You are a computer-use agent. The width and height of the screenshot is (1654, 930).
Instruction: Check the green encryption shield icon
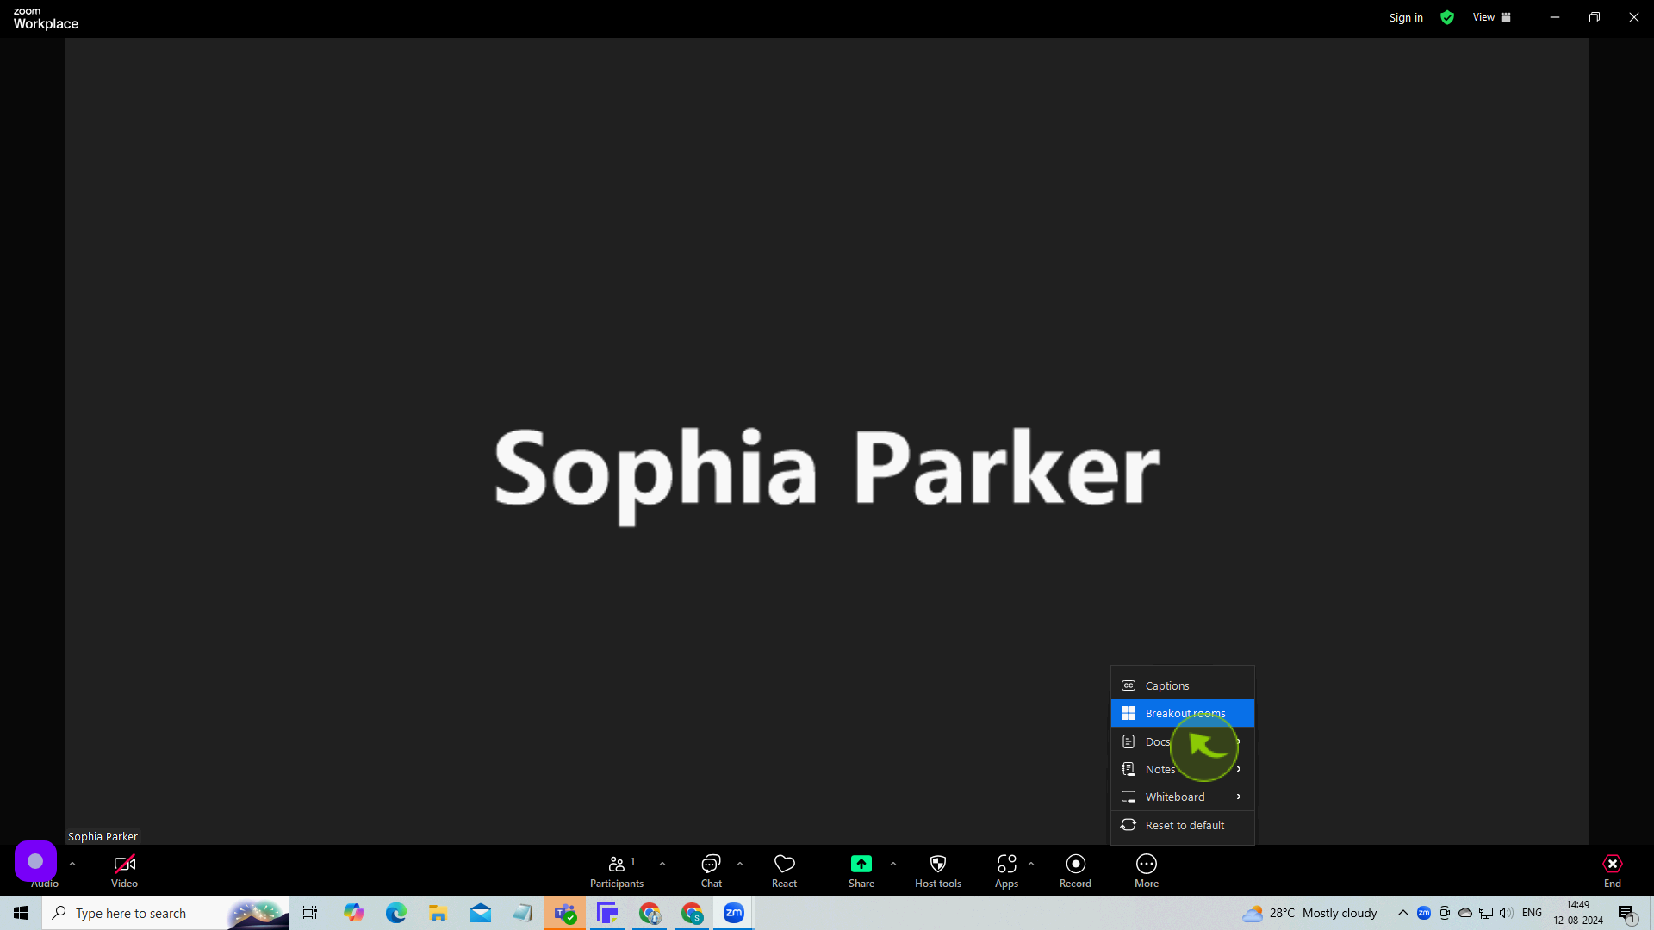pyautogui.click(x=1447, y=17)
